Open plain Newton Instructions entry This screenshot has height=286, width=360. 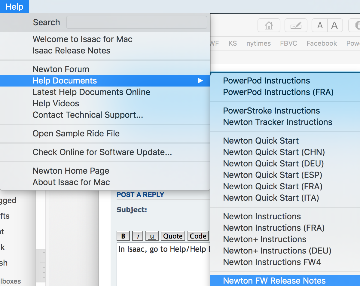(x=285, y=216)
